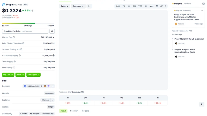The image size is (207, 116).
Task: Toggle the Insights side panel icon
Action: [x=203, y=4]
